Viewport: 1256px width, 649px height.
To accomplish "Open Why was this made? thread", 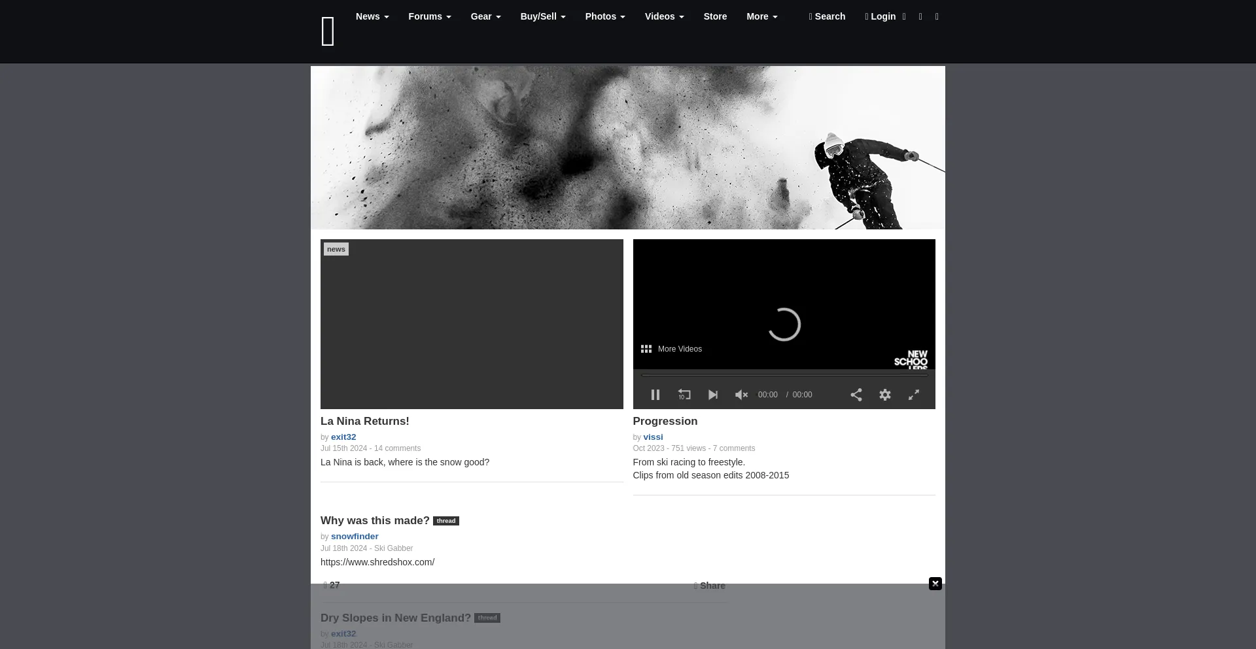I will click(375, 521).
